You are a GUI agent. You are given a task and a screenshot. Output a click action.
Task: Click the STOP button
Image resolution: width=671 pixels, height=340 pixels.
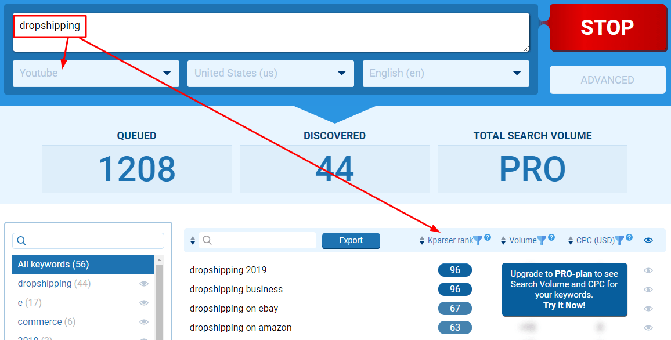point(607,28)
